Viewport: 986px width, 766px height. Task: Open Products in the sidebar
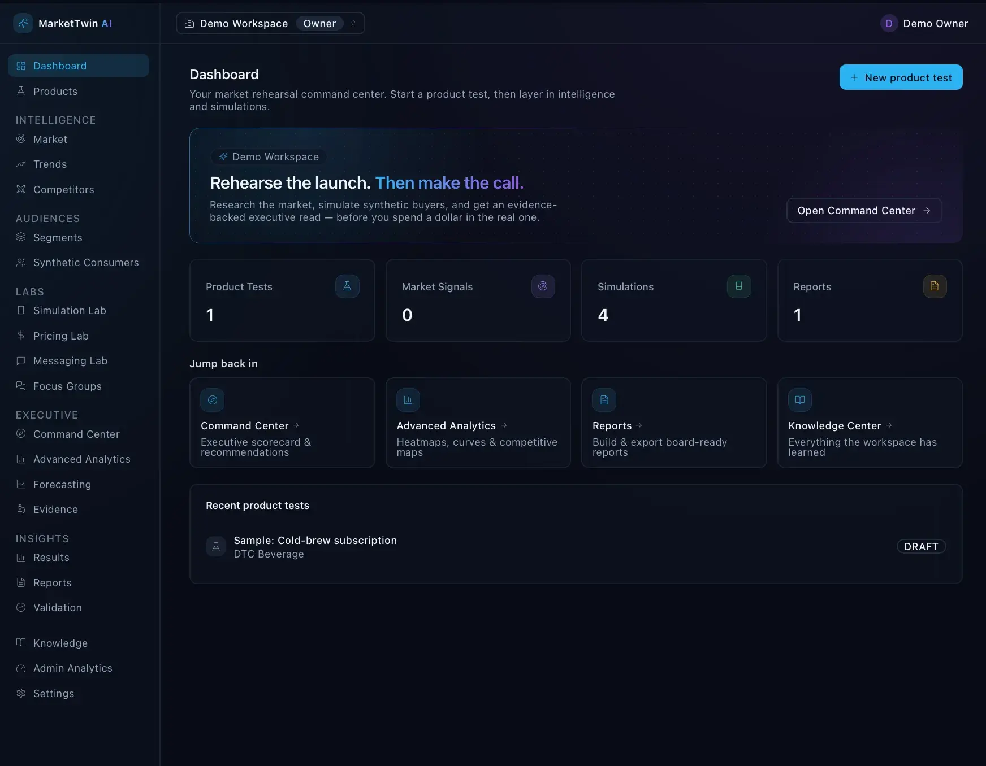79,91
